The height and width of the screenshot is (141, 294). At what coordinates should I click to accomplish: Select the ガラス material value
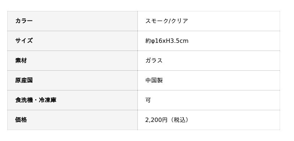pos(154,60)
